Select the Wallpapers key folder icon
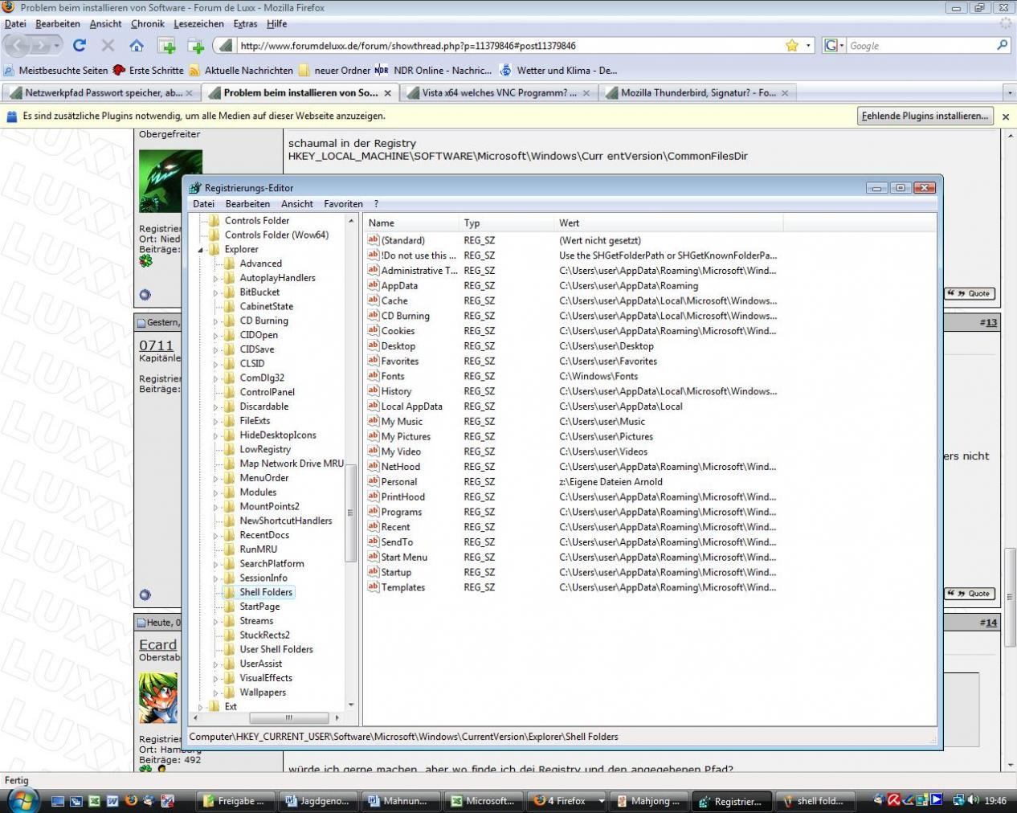The image size is (1017, 813). 230,692
